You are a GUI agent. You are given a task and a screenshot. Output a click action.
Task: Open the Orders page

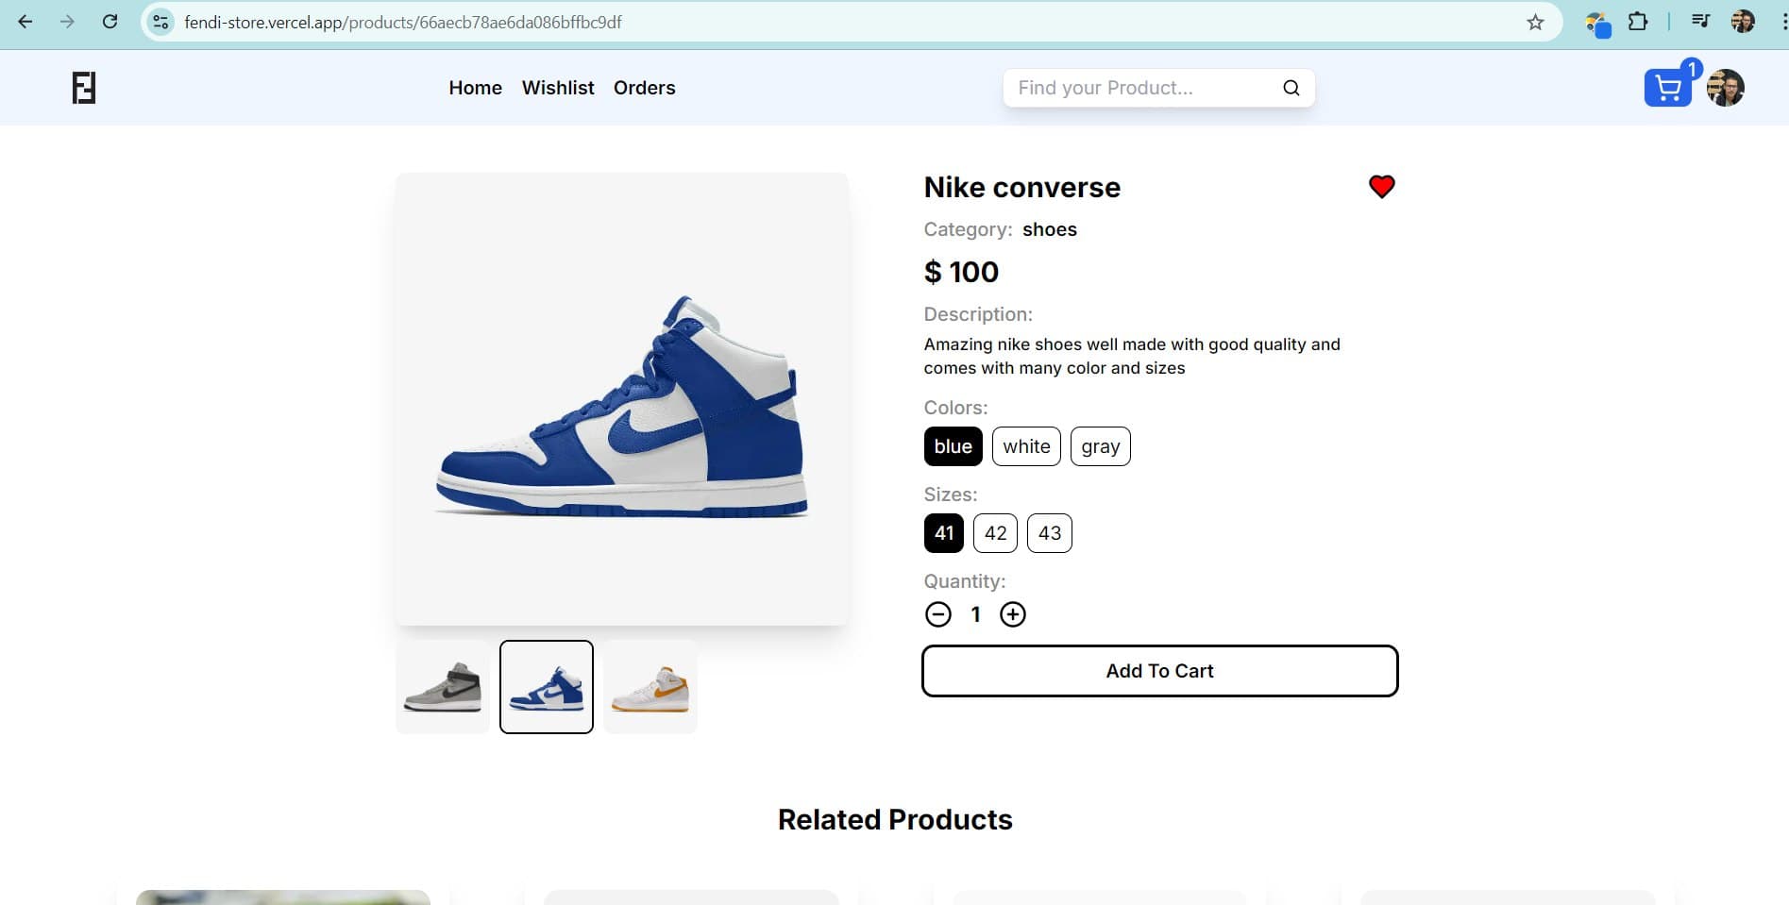pyautogui.click(x=644, y=88)
